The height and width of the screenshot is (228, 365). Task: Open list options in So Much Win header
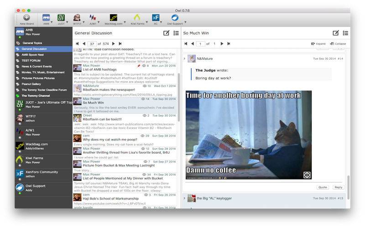coord(345,33)
